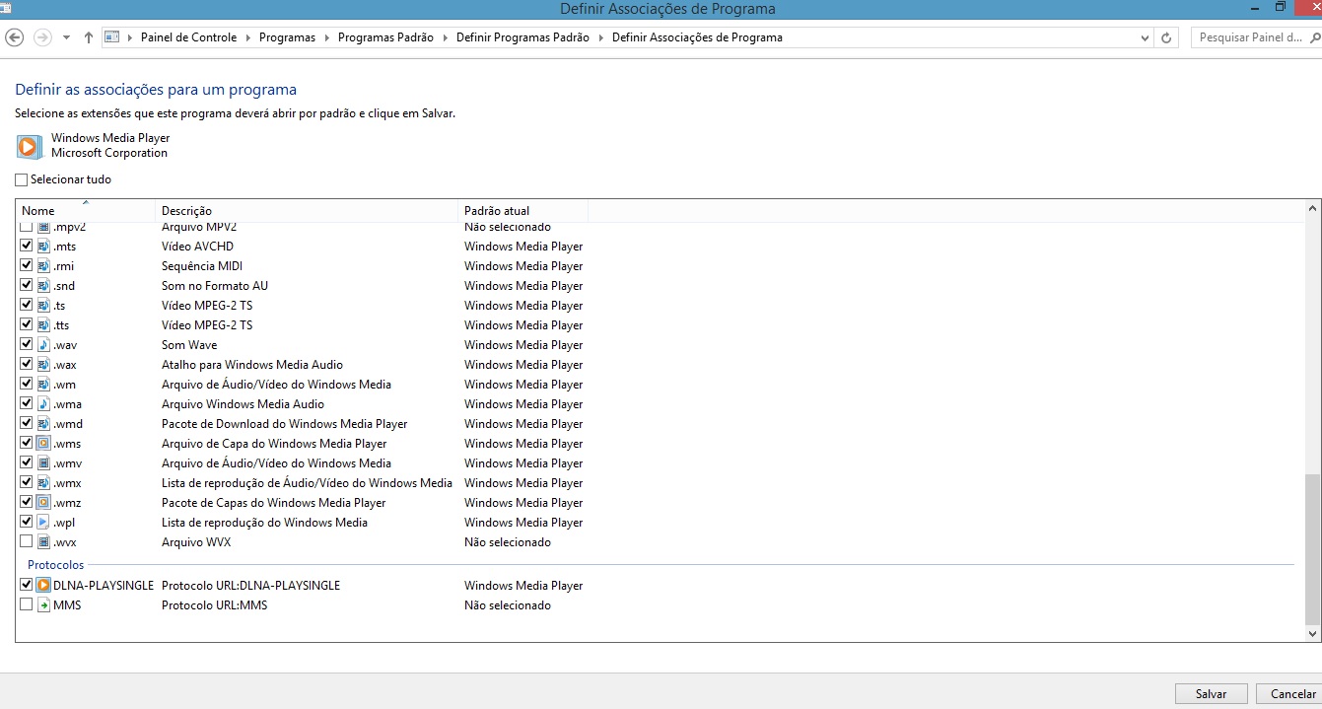Select 'Sequência MIDI' description text
Viewport: 1322px width, 709px height.
pyautogui.click(x=202, y=266)
